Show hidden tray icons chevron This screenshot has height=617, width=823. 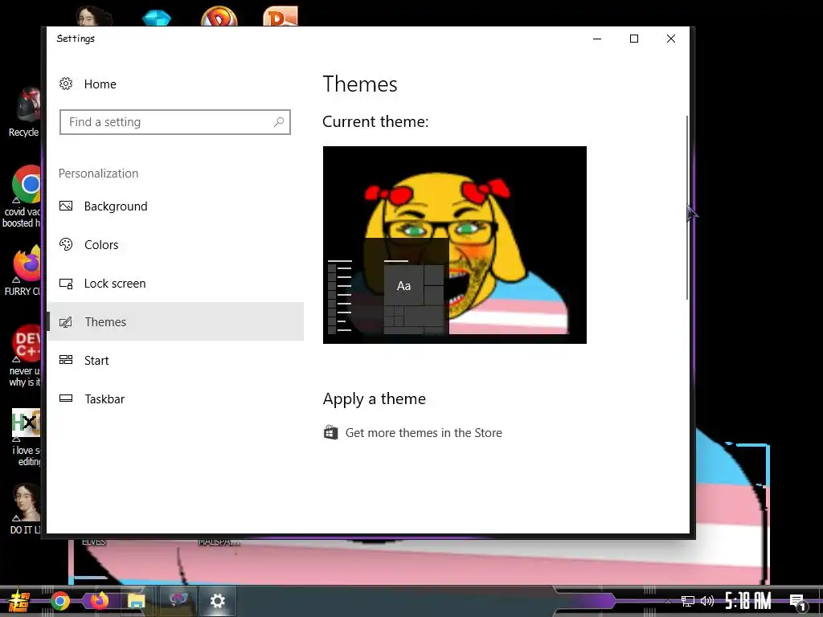coord(668,601)
